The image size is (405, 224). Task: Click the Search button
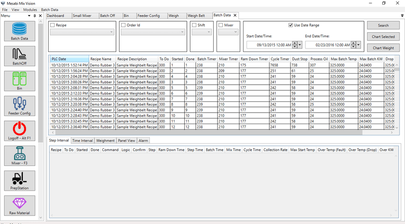coord(383,25)
